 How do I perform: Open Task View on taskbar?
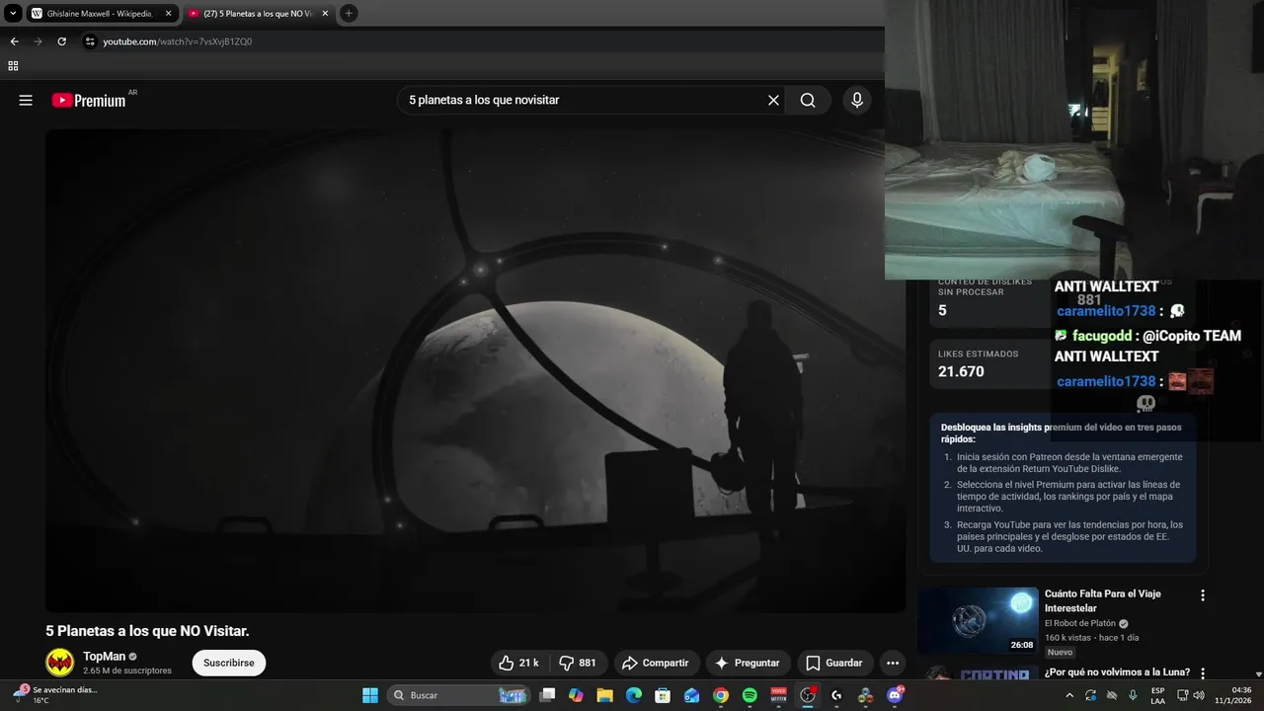(548, 695)
